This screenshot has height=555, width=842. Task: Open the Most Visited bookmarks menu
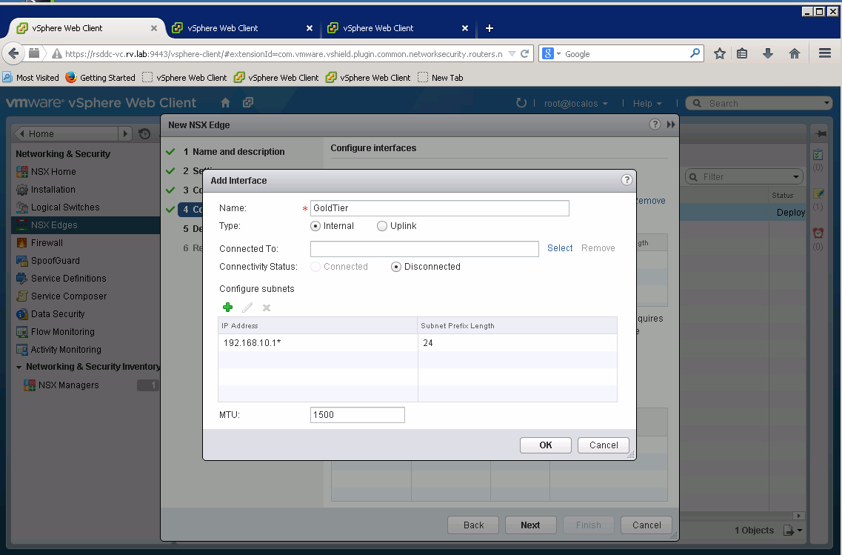coord(30,78)
